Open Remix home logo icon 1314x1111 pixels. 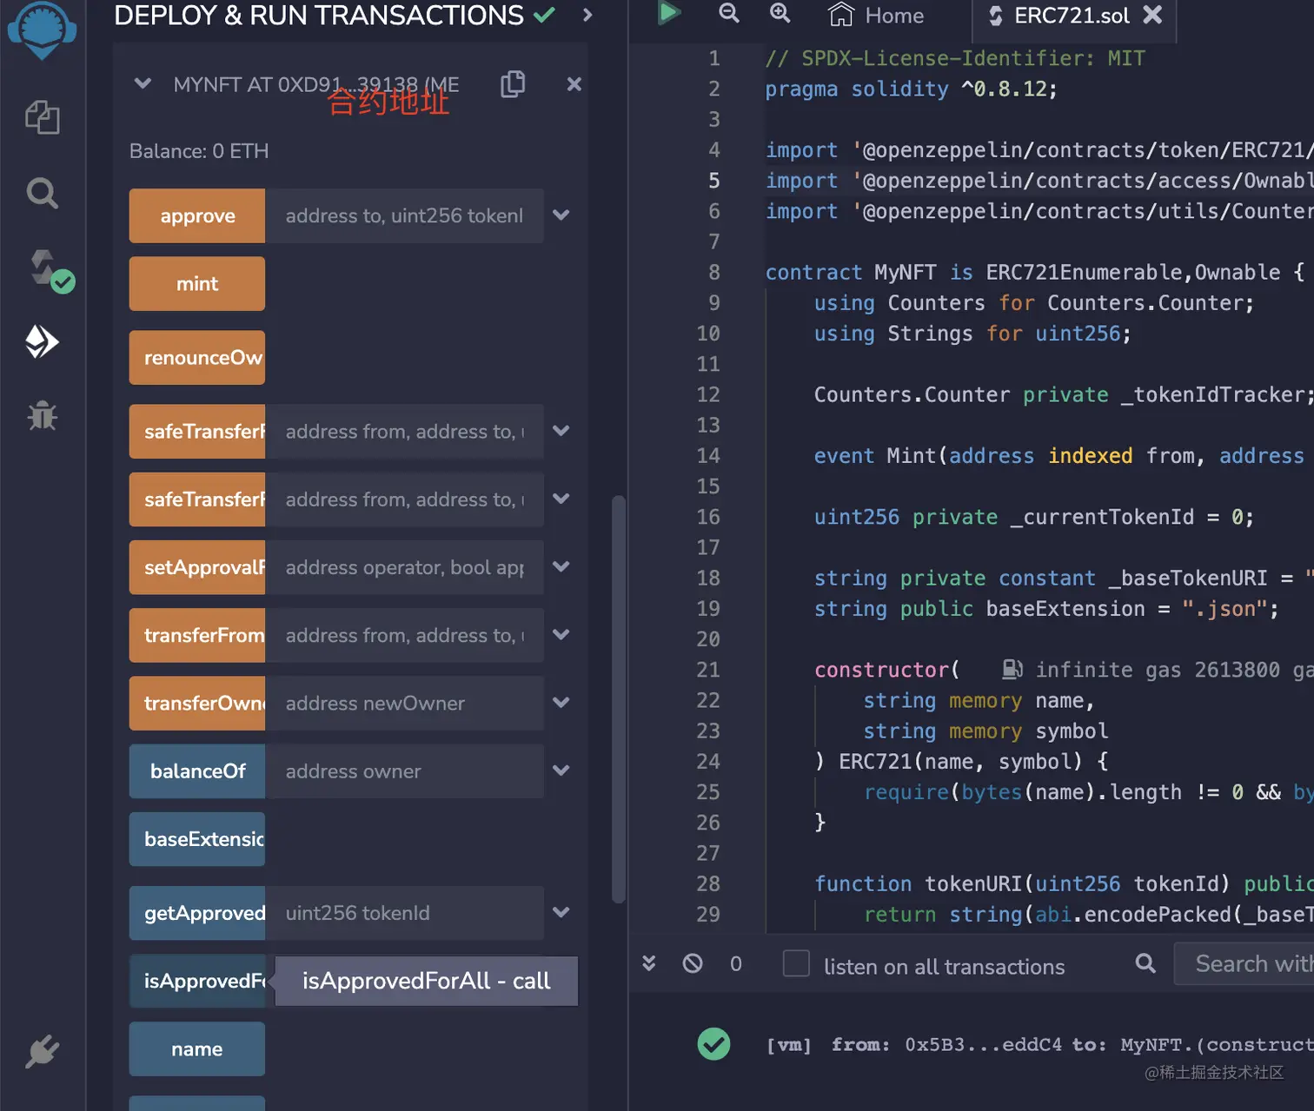coord(42,30)
